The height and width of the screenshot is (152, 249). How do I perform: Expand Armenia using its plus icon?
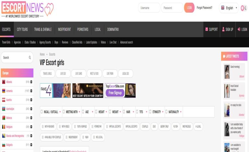(31, 91)
